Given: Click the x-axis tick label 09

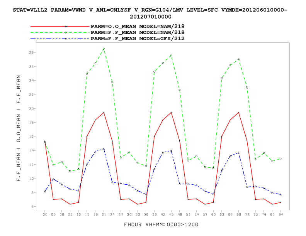Looking at the screenshot, I should coord(70,214).
